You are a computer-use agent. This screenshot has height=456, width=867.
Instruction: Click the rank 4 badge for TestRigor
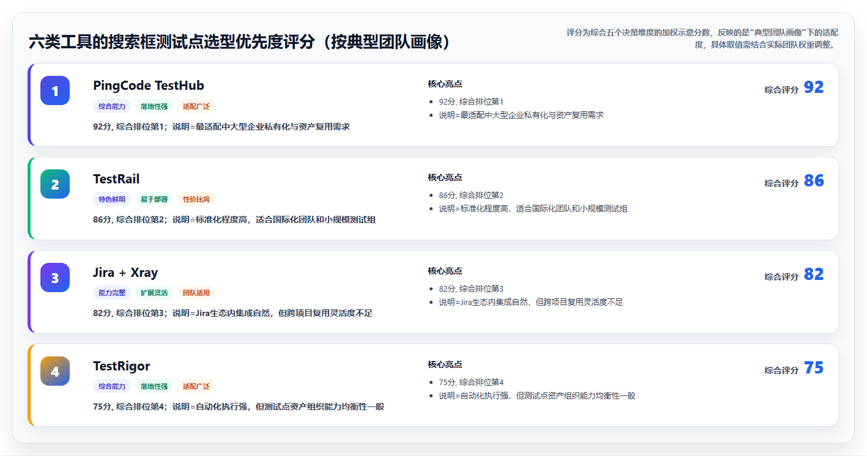click(x=55, y=371)
